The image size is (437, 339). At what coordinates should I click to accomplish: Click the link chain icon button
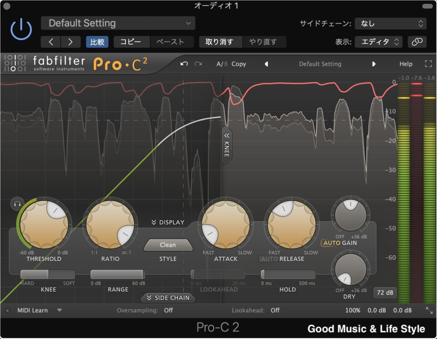coord(417,42)
